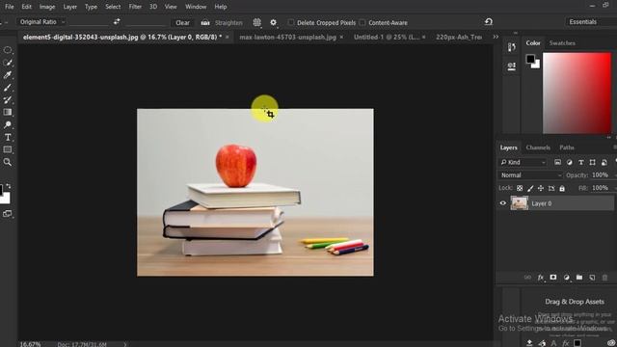Click the Straighten level icon

pyautogui.click(x=205, y=23)
